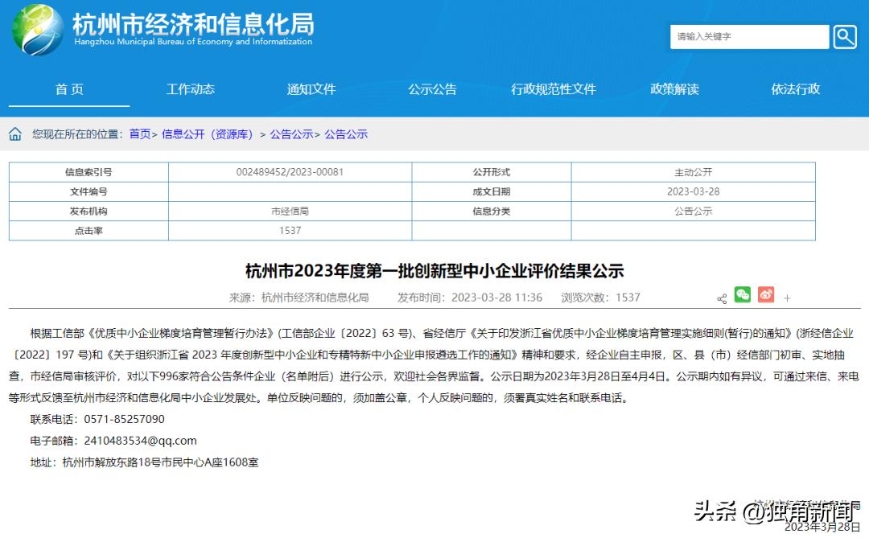Click the share network icon
This screenshot has height=538, width=869.
pos(721,297)
